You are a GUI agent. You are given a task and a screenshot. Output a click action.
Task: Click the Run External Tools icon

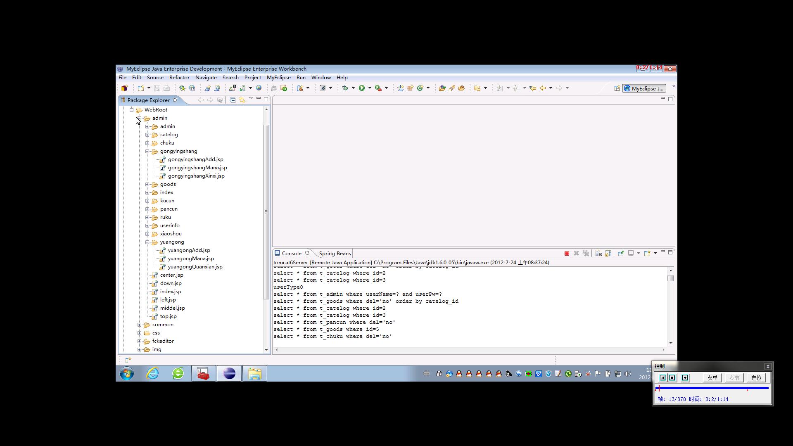tap(378, 88)
